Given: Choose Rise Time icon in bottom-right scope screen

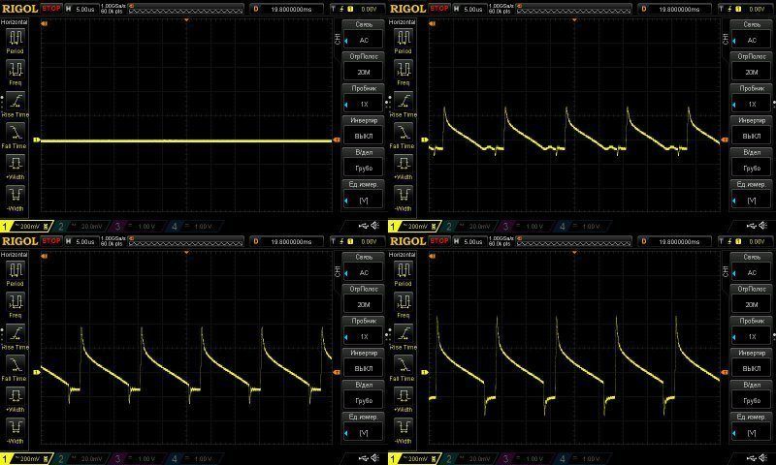Looking at the screenshot, I should click(x=404, y=333).
